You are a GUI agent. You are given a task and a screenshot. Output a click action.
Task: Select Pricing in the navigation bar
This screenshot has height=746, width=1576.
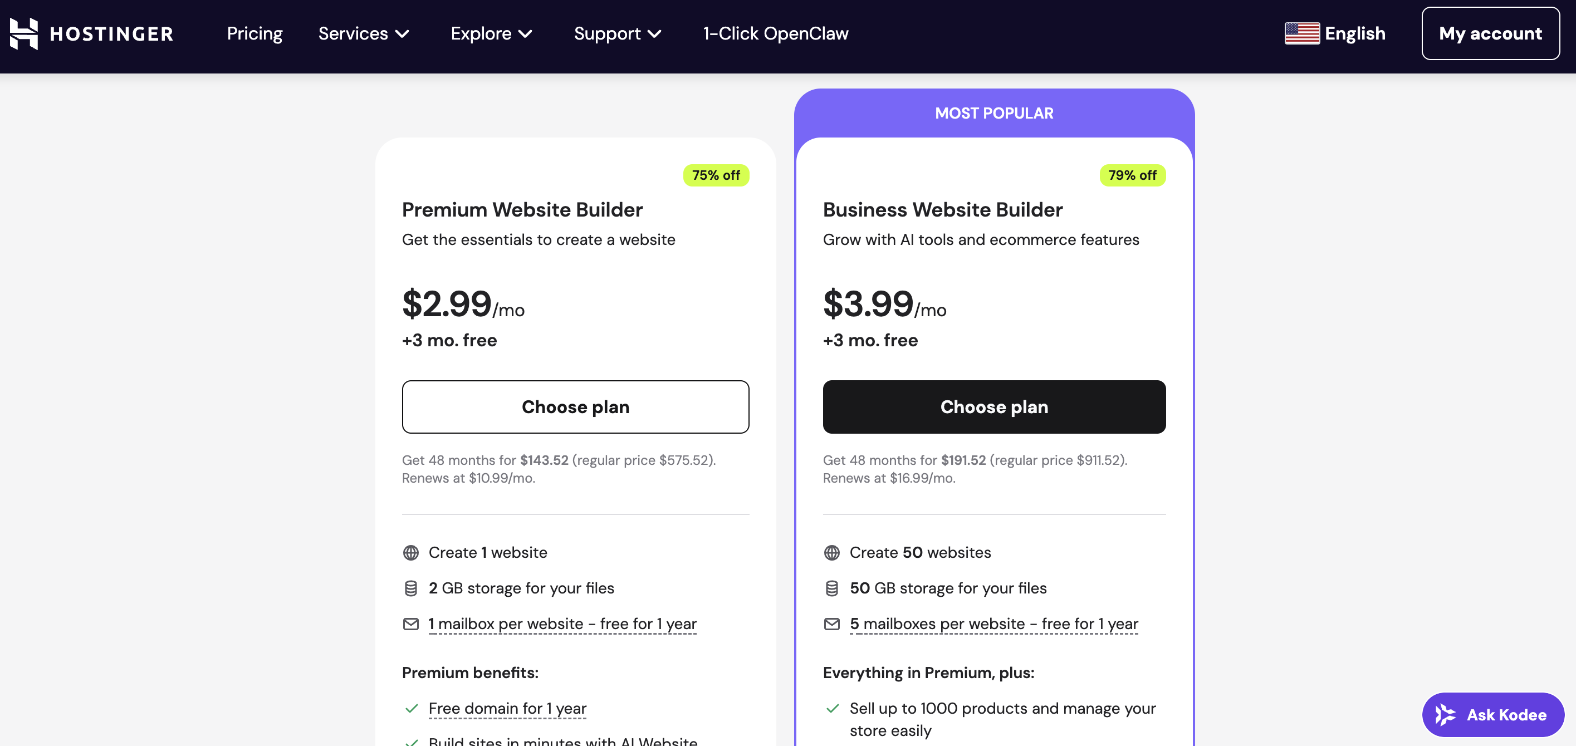click(254, 33)
